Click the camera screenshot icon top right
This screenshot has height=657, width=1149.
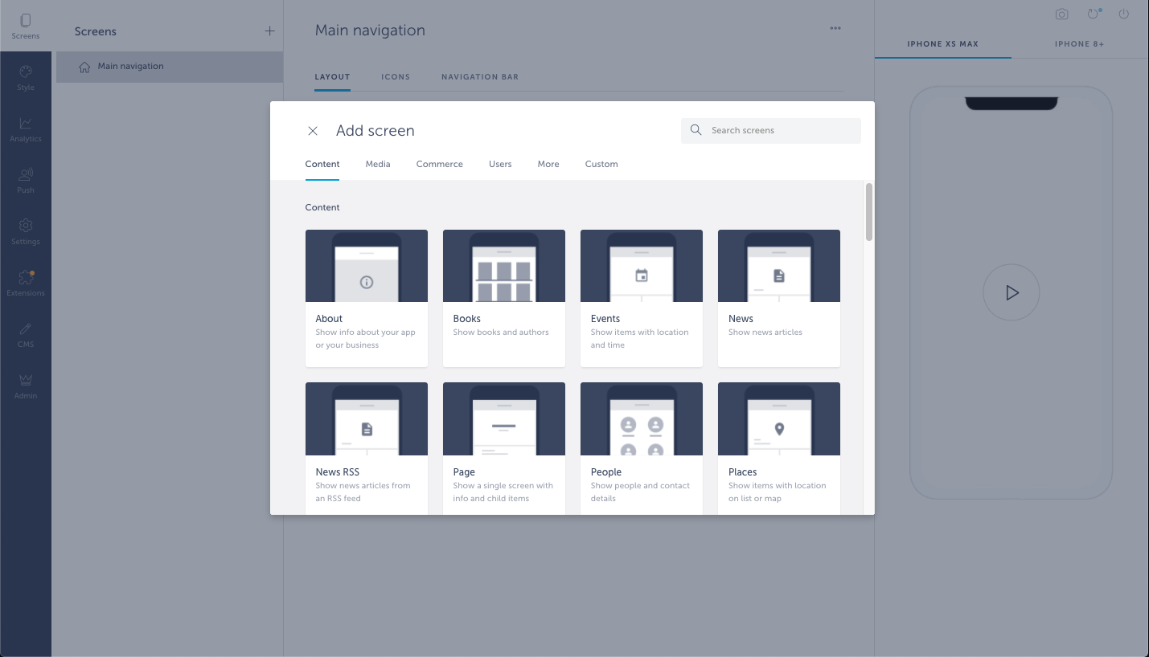click(x=1061, y=14)
